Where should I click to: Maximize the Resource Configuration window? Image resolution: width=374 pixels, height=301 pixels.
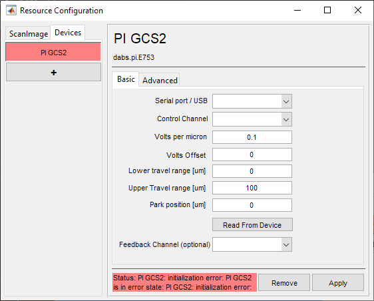point(327,10)
